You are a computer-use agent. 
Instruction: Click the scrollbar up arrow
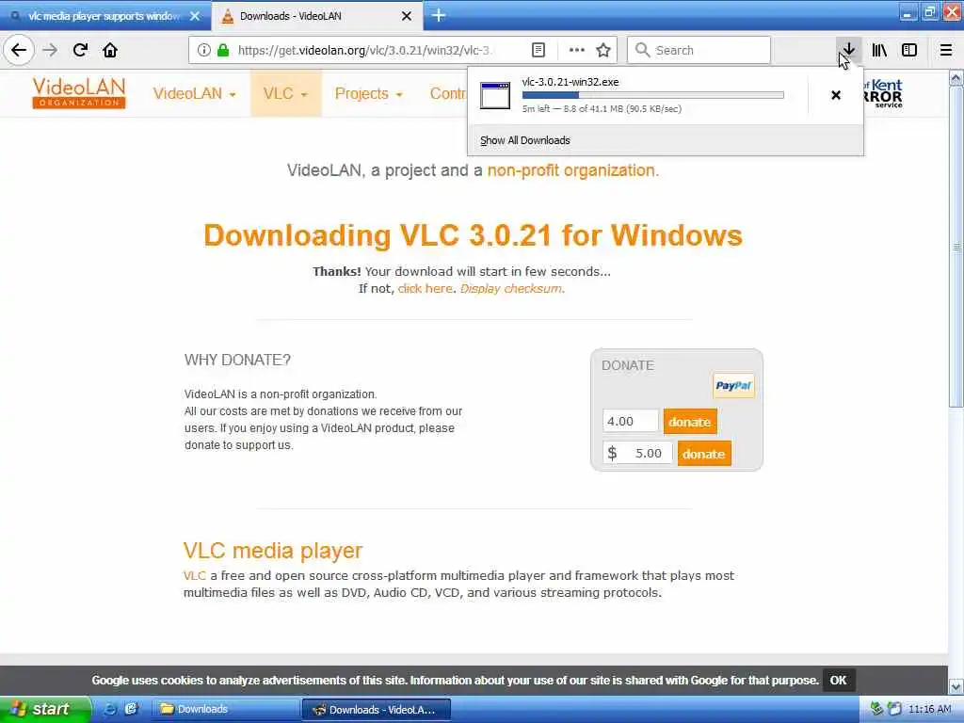(x=956, y=77)
